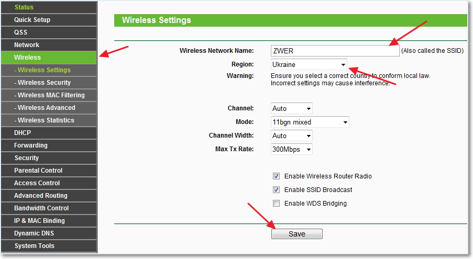Uncheck Enable SSID Broadcast
Screen dimensions: 473x259
276,190
